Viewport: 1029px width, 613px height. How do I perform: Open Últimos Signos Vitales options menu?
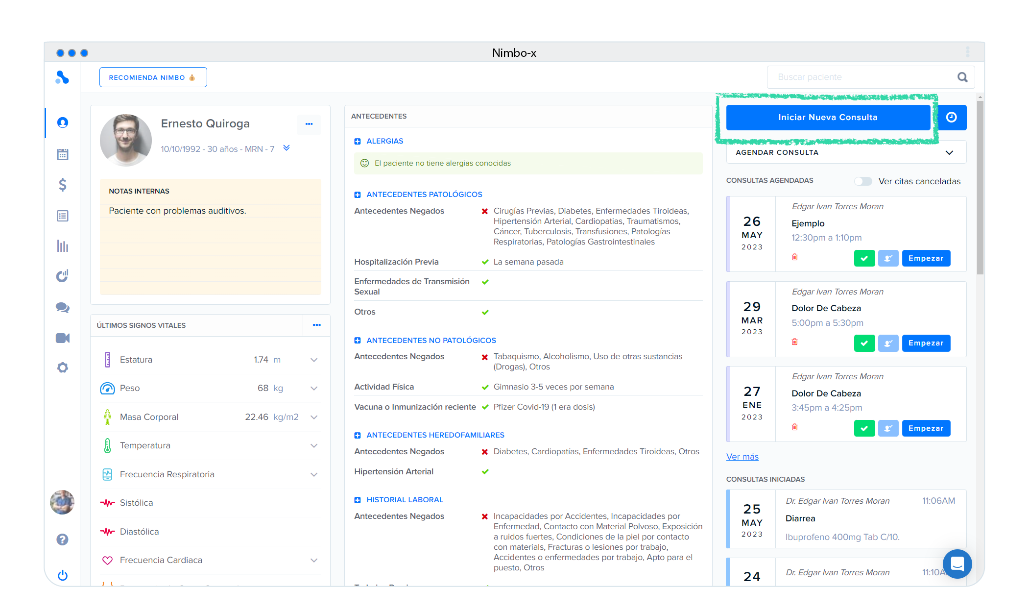317,325
